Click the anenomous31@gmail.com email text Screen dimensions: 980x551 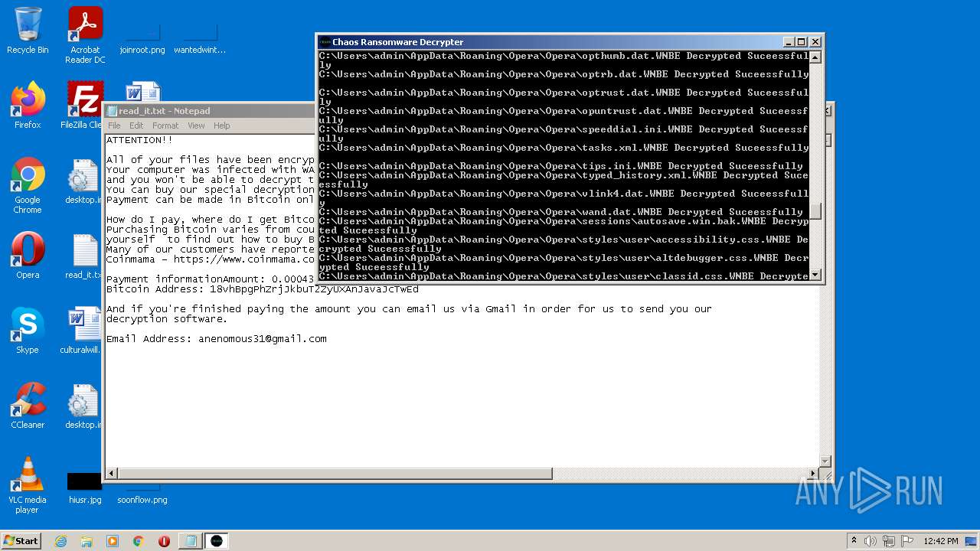coord(263,338)
